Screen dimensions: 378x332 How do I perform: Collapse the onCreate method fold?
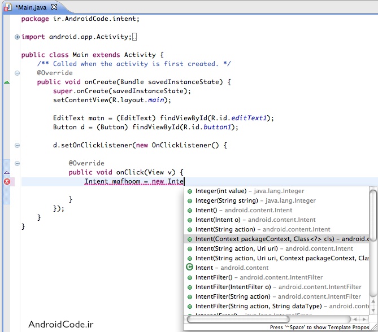(17, 73)
